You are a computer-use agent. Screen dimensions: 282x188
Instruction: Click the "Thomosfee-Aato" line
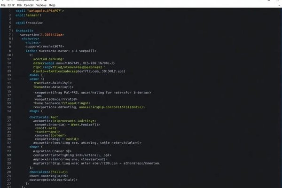[53, 87]
